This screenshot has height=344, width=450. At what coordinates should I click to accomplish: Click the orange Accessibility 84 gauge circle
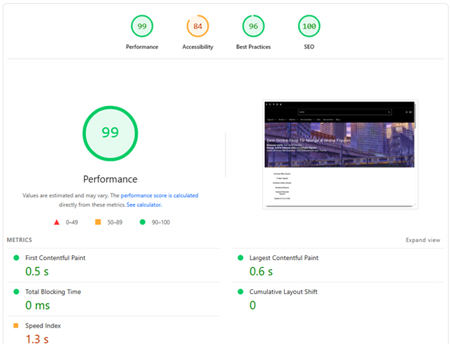coord(198,26)
